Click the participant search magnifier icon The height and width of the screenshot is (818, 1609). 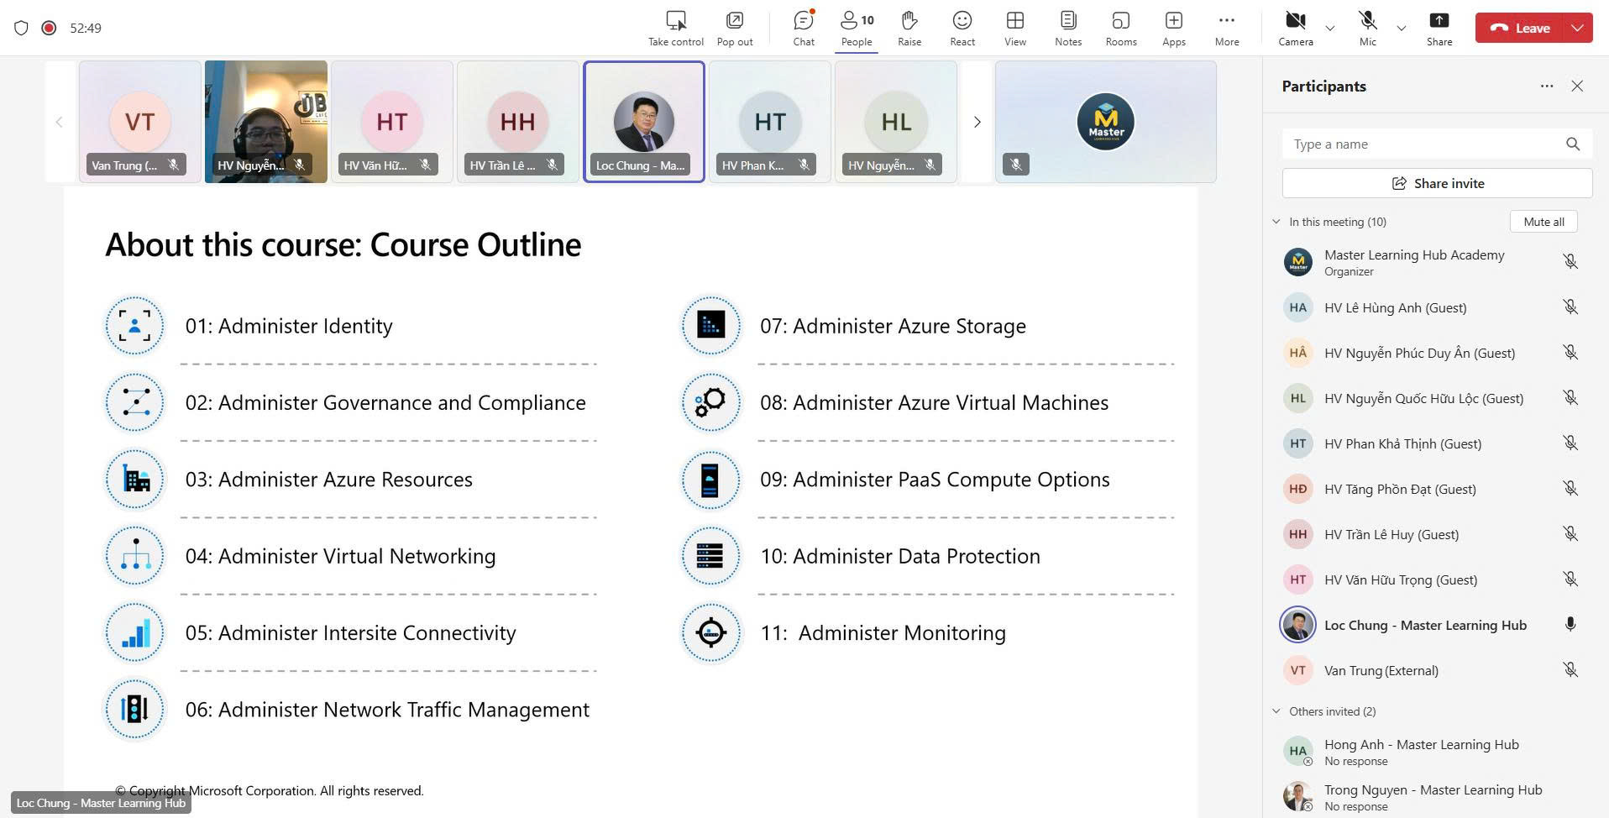(1573, 144)
